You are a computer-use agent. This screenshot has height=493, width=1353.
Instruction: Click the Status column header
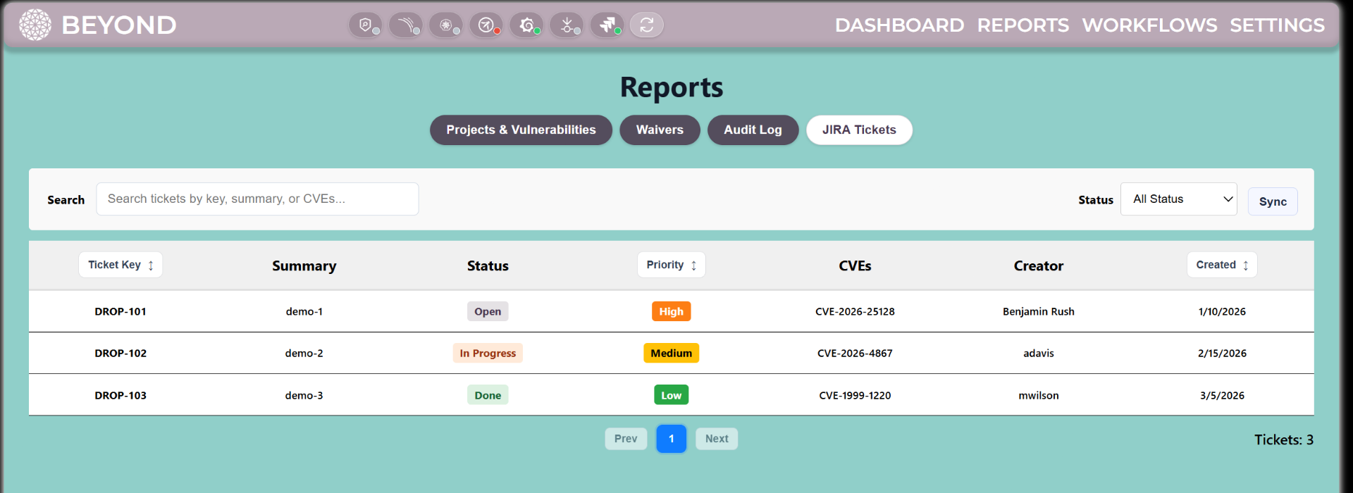(488, 266)
